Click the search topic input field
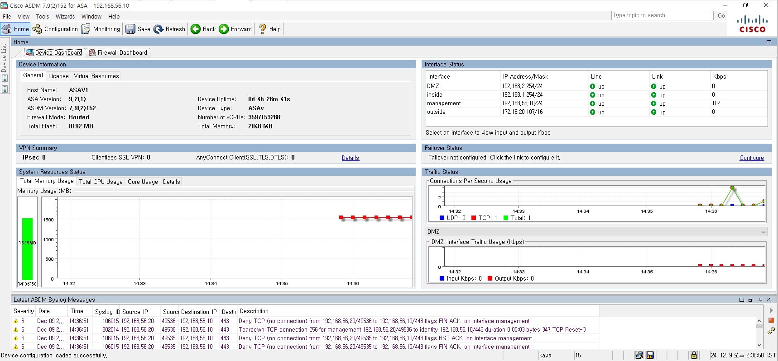Screen dimensions: 778x361 (662, 15)
